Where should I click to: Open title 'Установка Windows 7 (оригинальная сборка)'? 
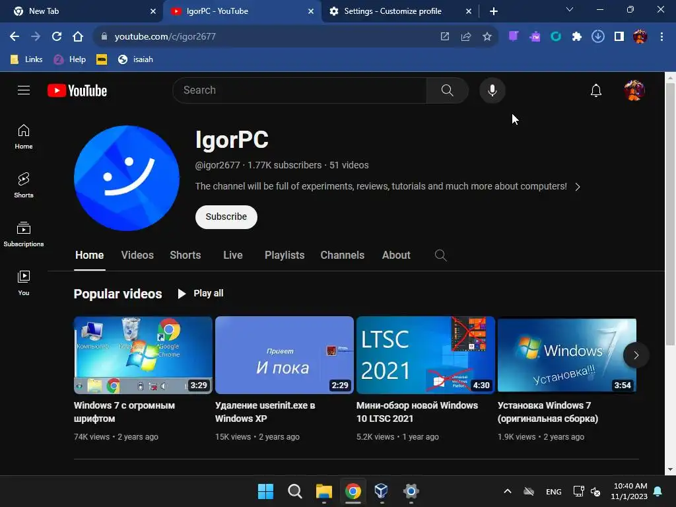pyautogui.click(x=548, y=412)
